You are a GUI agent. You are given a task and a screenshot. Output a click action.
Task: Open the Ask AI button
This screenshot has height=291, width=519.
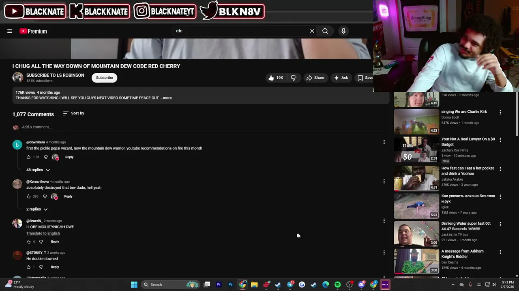[x=341, y=78]
